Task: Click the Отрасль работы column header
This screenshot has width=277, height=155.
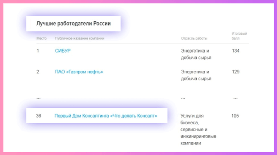Action: pos(194,38)
